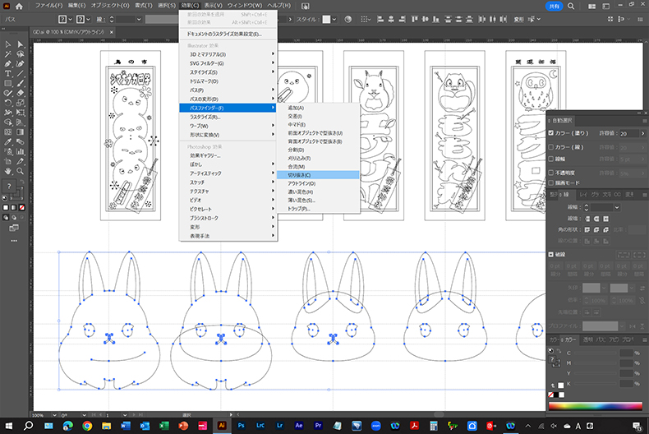Click the vertical align top icon

point(415,19)
